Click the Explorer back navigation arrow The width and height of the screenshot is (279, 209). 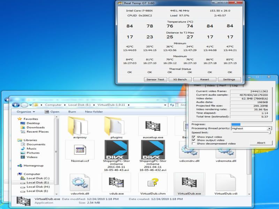(16, 105)
